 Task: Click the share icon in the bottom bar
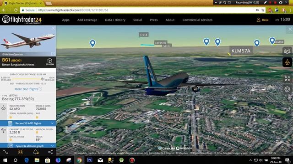[50, 152]
